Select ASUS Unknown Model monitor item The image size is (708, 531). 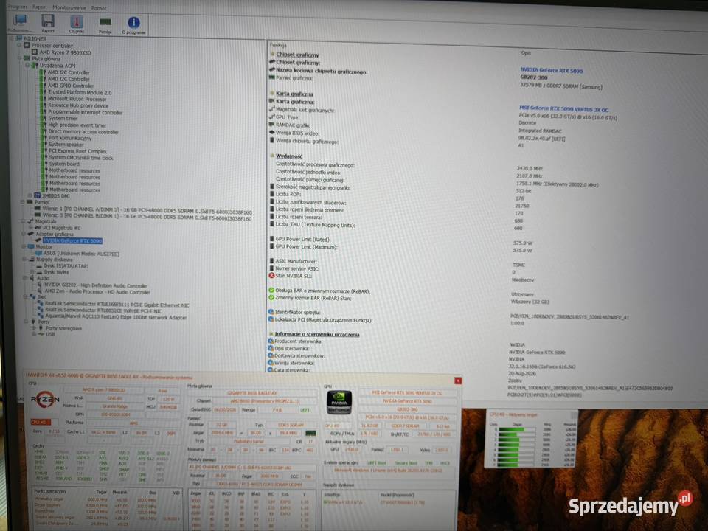(81, 254)
